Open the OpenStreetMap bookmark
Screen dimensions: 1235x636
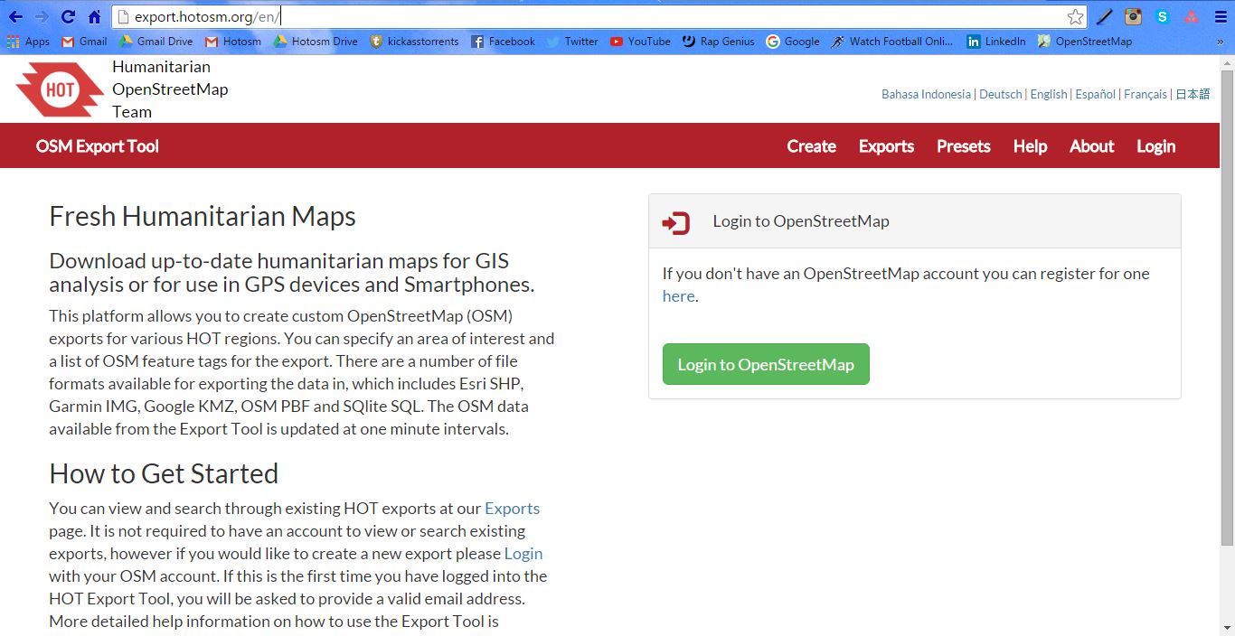click(1085, 42)
